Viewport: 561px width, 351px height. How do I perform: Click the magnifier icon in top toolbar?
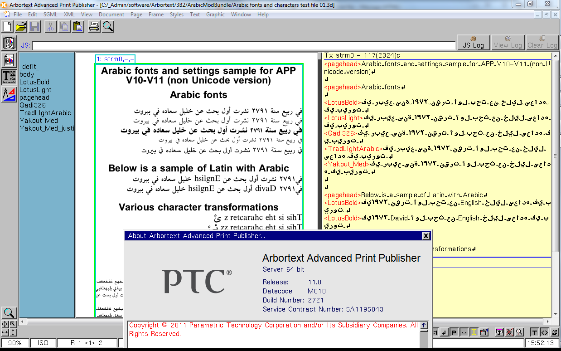click(x=108, y=27)
